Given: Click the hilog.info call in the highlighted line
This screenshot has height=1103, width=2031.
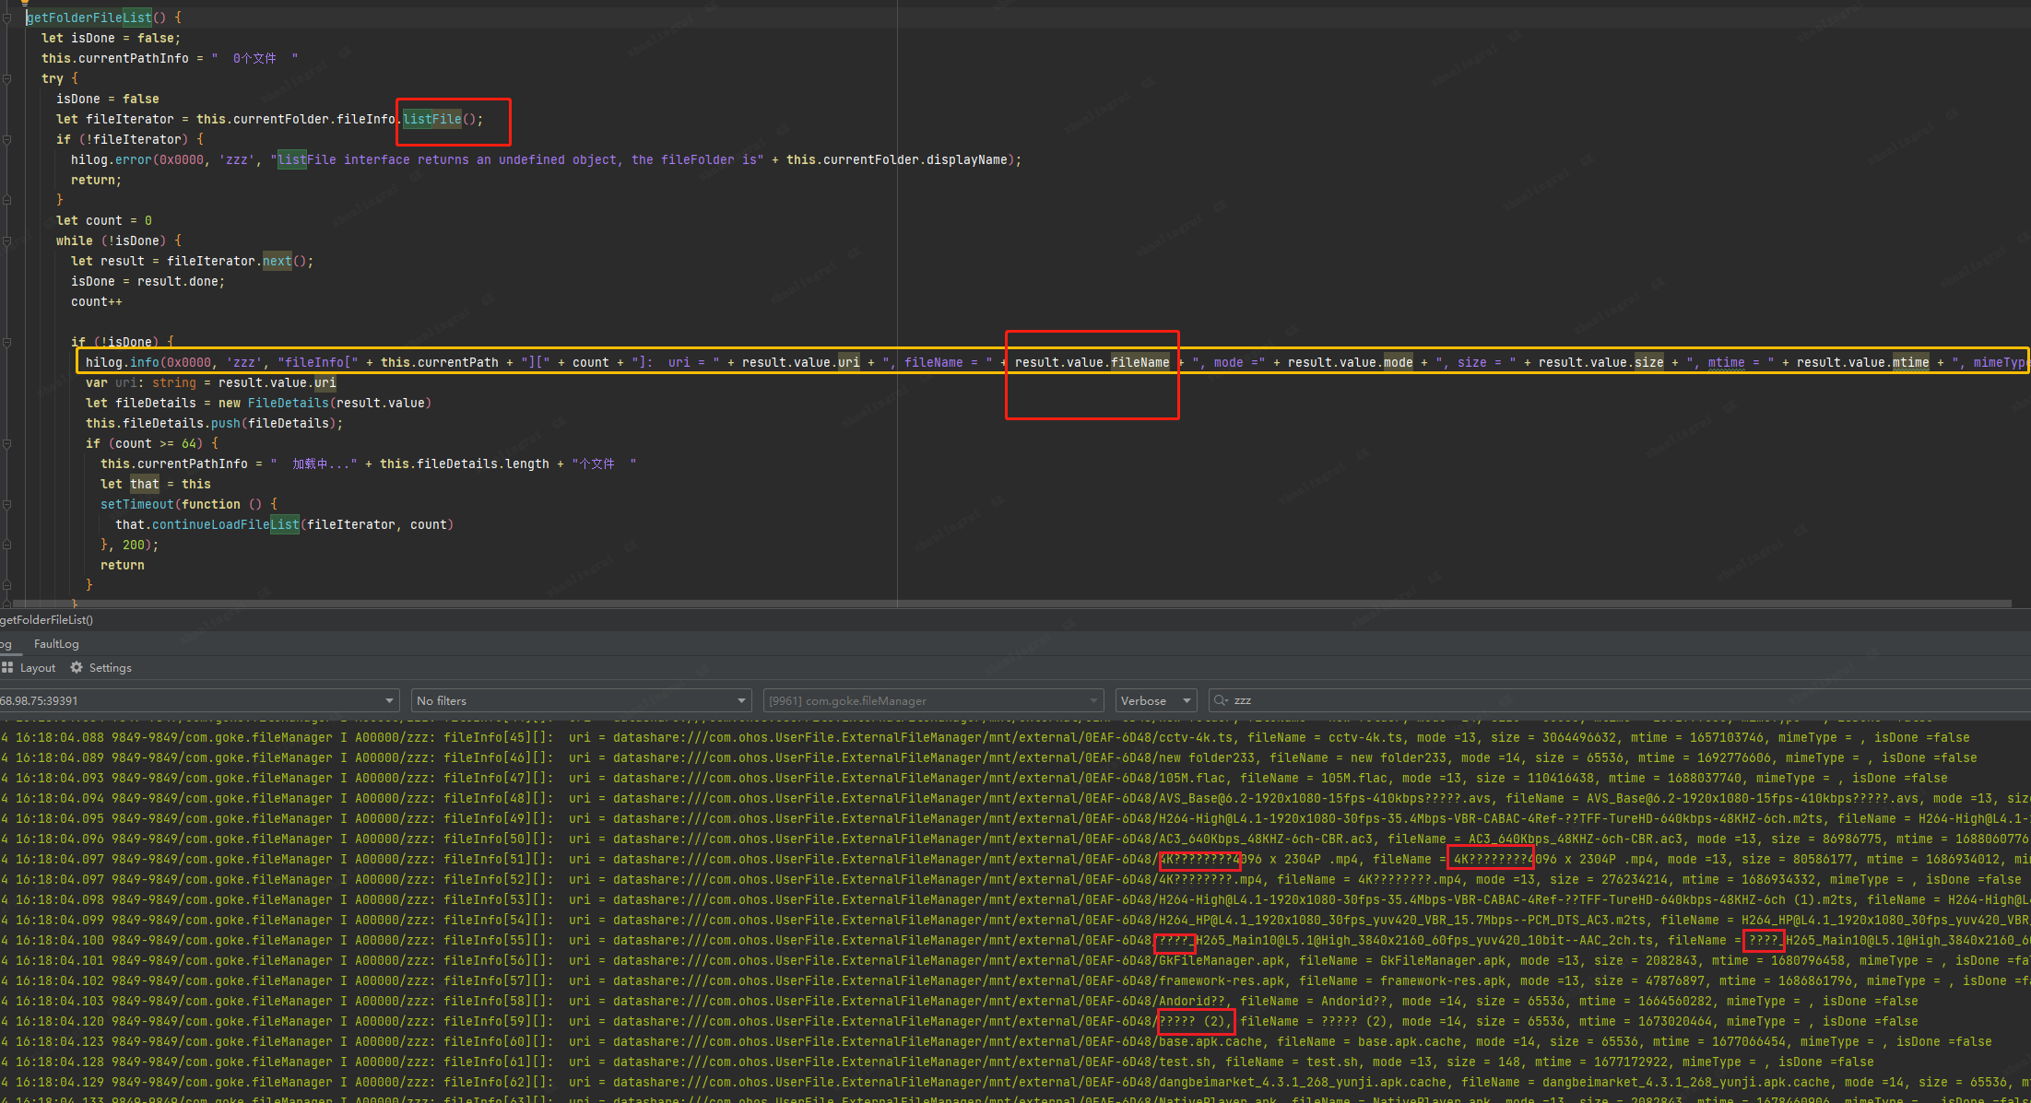Looking at the screenshot, I should click(122, 362).
